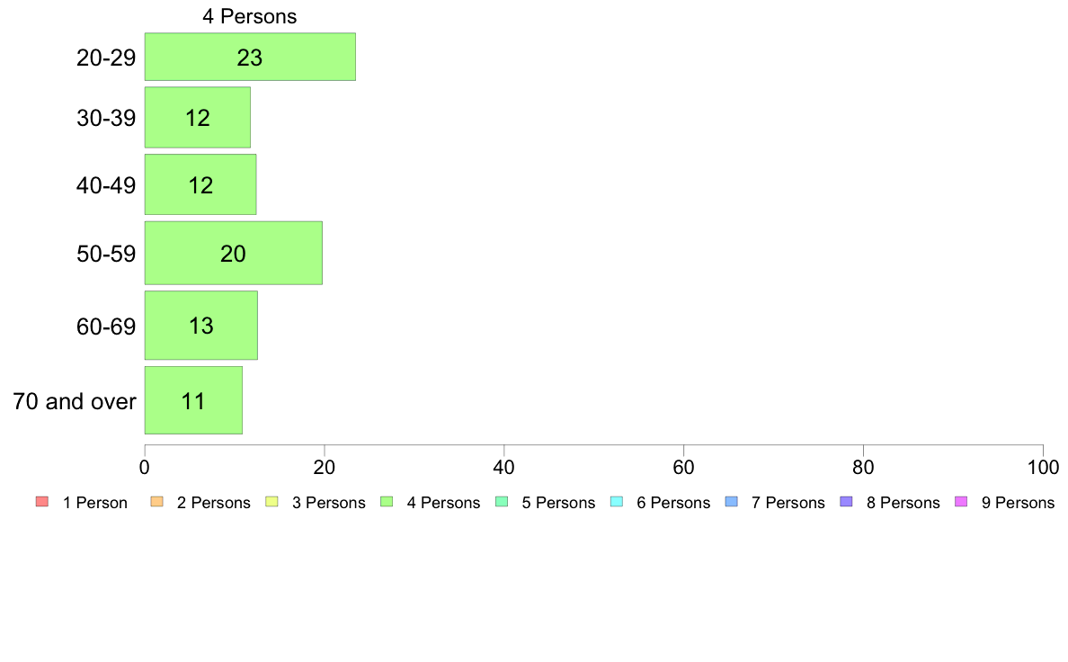1068x662 pixels.
Task: Click the green 4 Persons legend swatch
Action: click(x=387, y=502)
